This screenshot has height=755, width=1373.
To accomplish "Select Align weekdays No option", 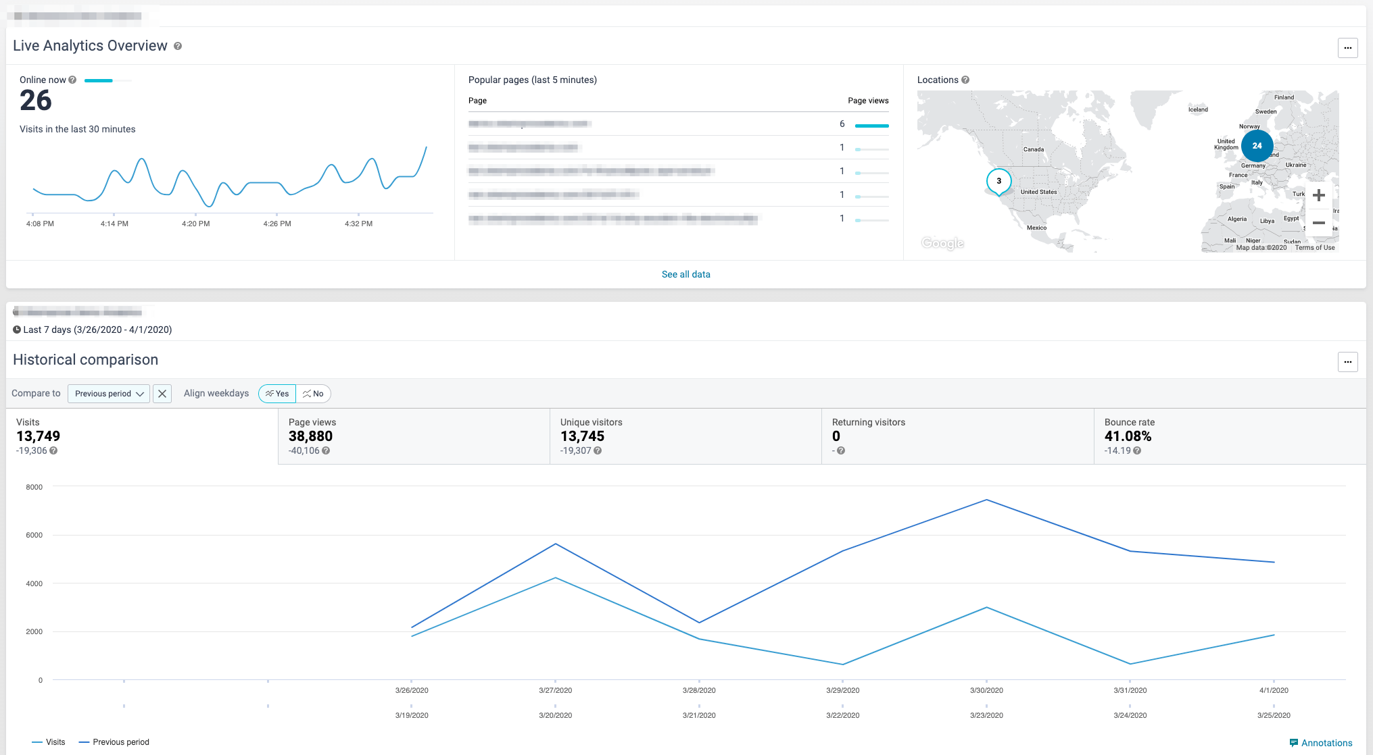I will 313,394.
